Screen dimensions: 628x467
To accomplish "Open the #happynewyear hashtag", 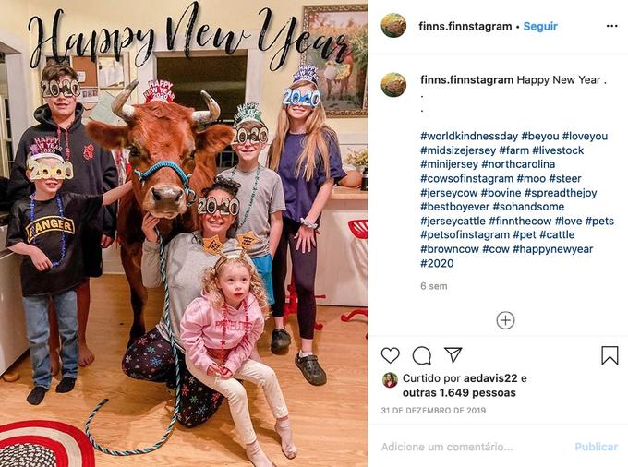I will pos(552,249).
